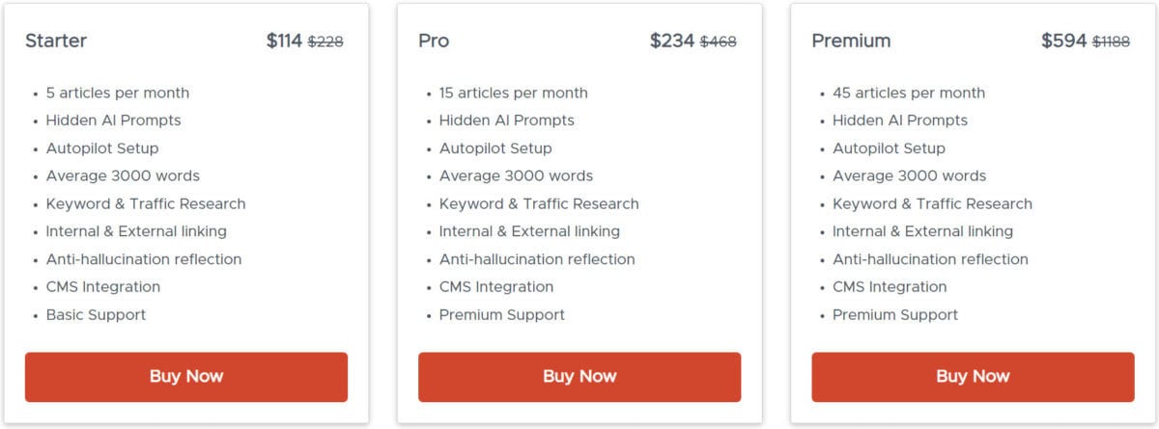Click Buy Now for the Starter plan
This screenshot has height=429, width=1159.
(x=185, y=377)
